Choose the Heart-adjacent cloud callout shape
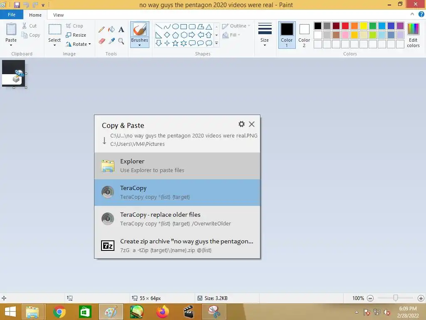This screenshot has height=320, width=426. [x=209, y=43]
